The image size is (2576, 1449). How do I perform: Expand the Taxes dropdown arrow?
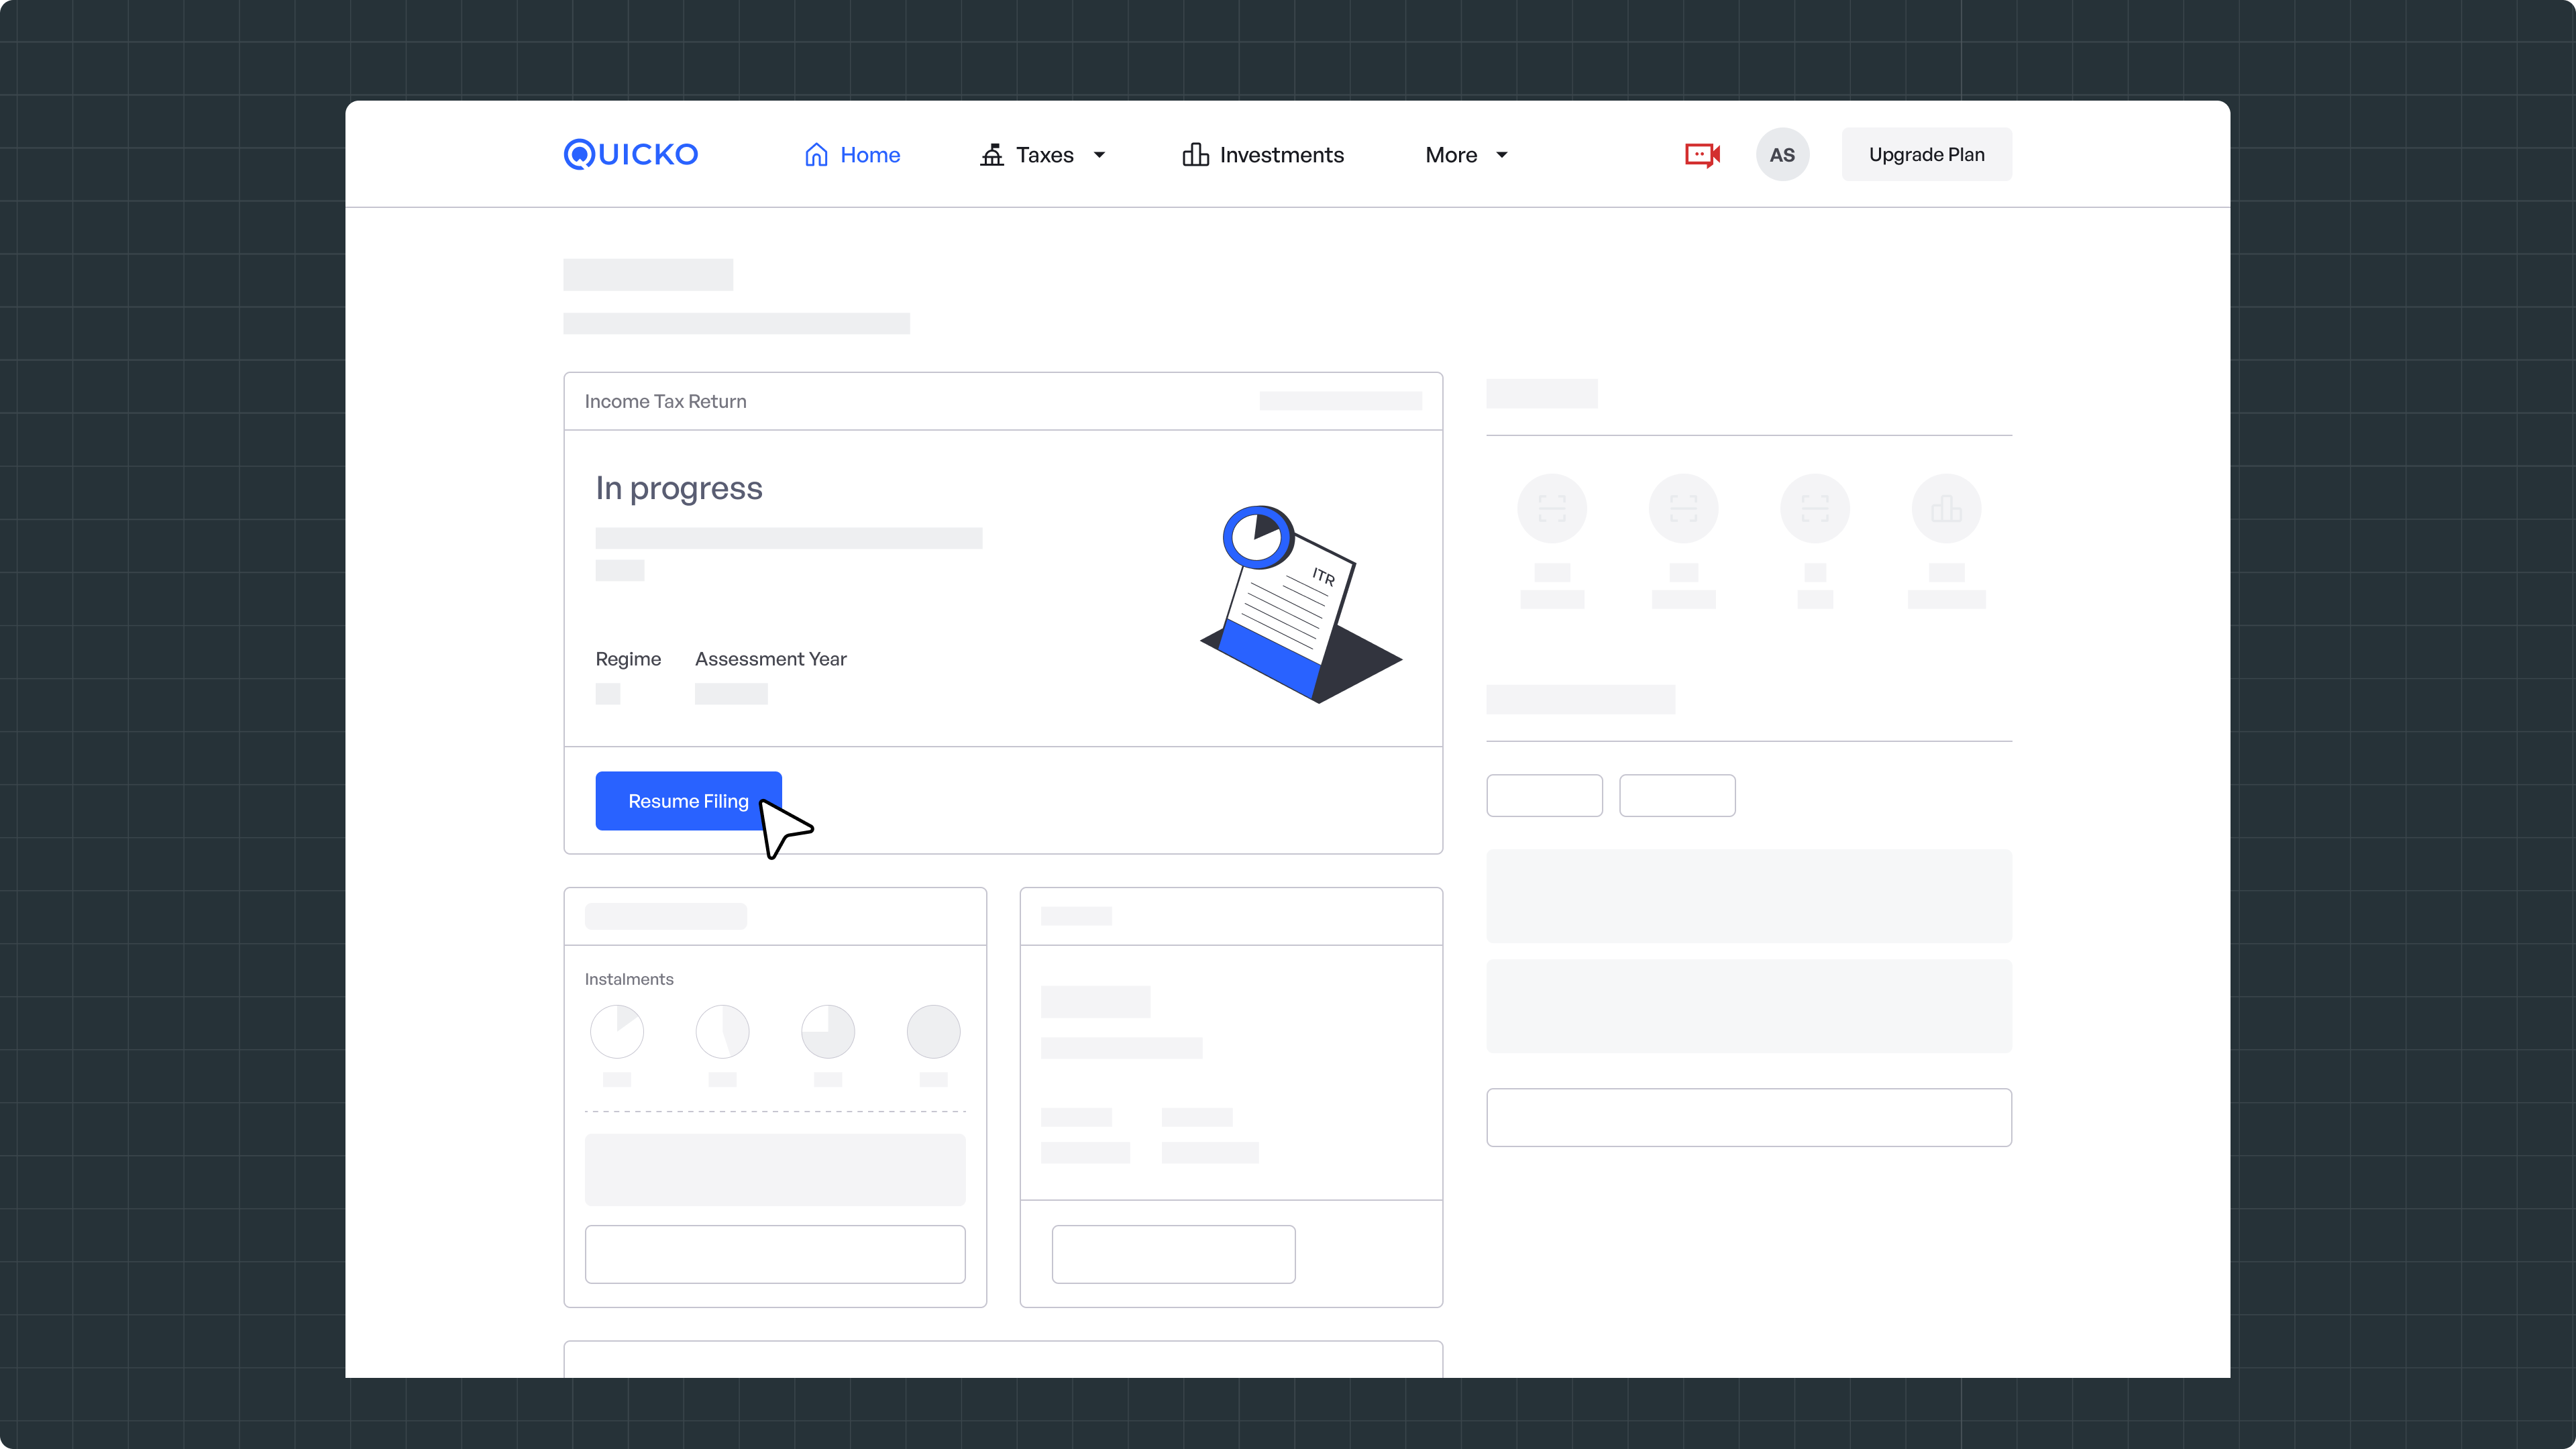[1099, 155]
